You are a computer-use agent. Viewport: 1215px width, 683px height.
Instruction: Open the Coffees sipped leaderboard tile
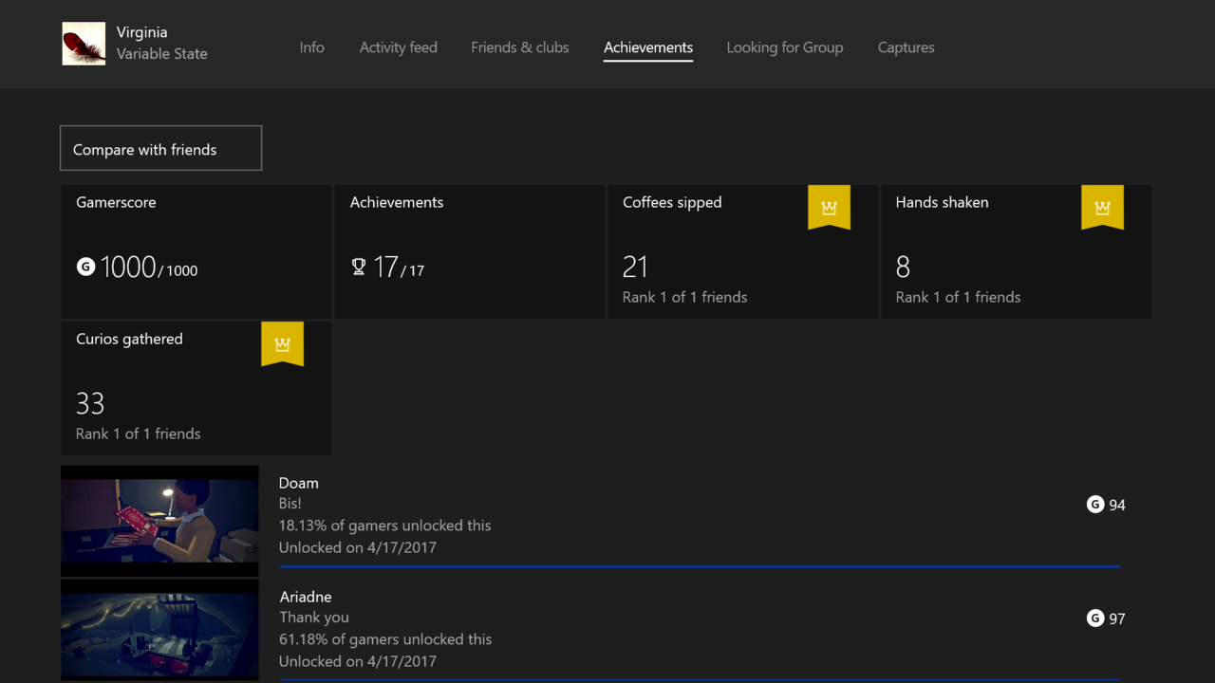[x=743, y=251]
